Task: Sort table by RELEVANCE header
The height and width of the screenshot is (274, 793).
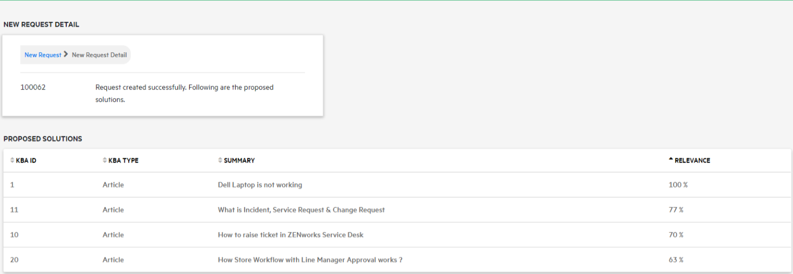Action: click(x=692, y=160)
